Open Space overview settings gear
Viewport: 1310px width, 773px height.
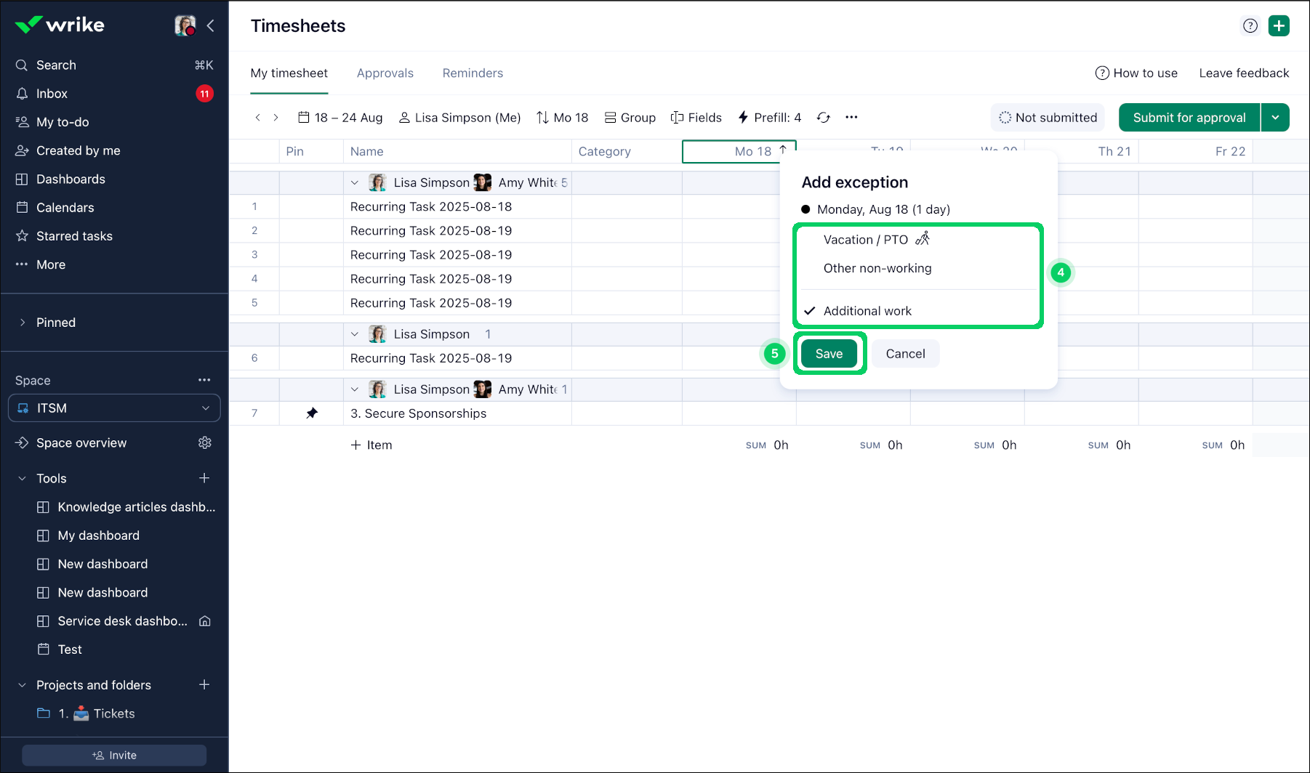pos(205,443)
